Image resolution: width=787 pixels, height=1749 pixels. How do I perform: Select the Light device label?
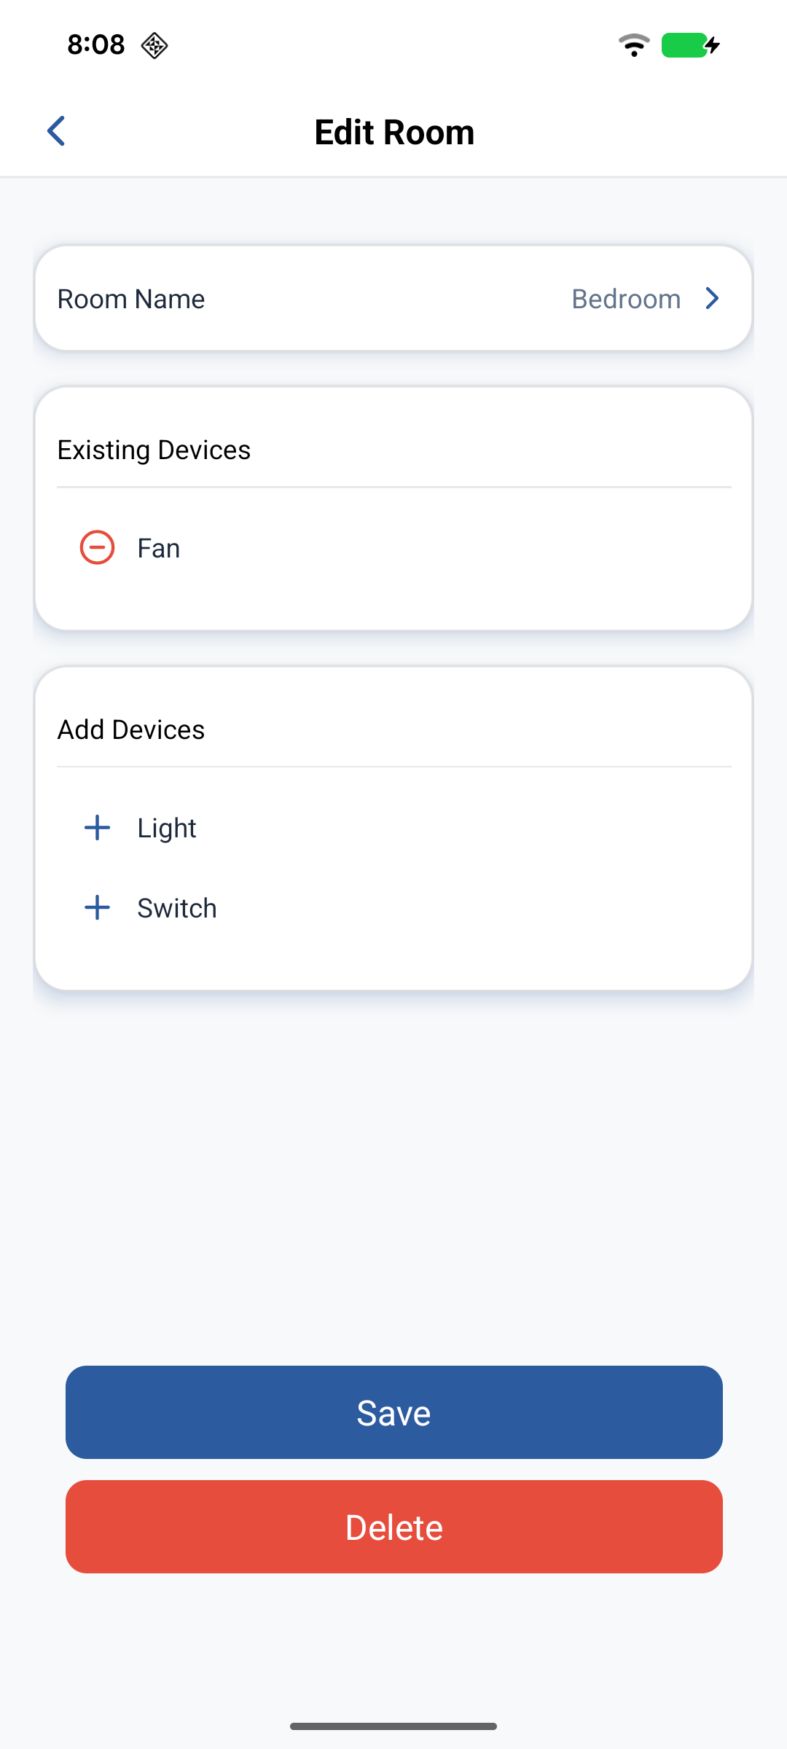click(x=167, y=829)
